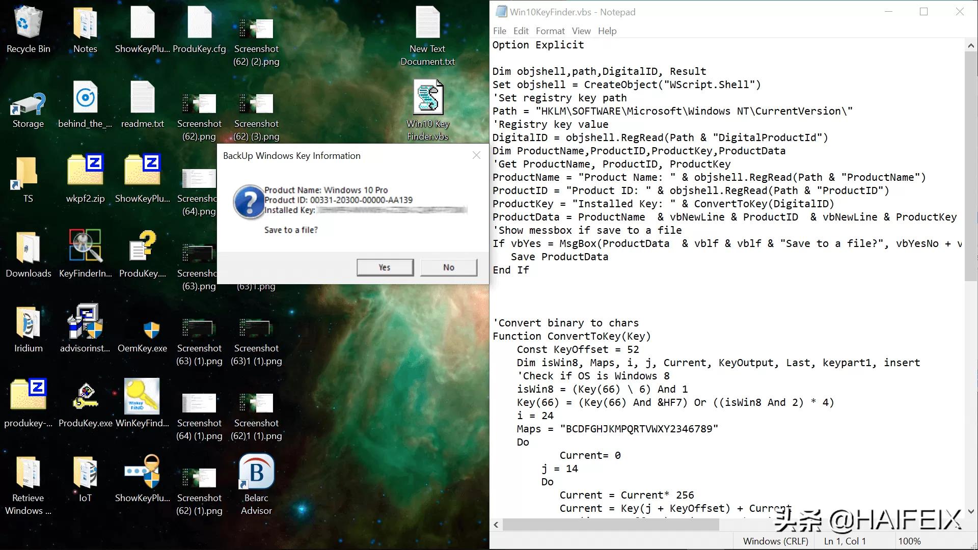
Task: Open the File menu in Notepad
Action: [x=499, y=31]
